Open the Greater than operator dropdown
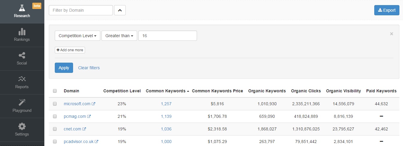This screenshot has width=403, height=146. tap(119, 36)
